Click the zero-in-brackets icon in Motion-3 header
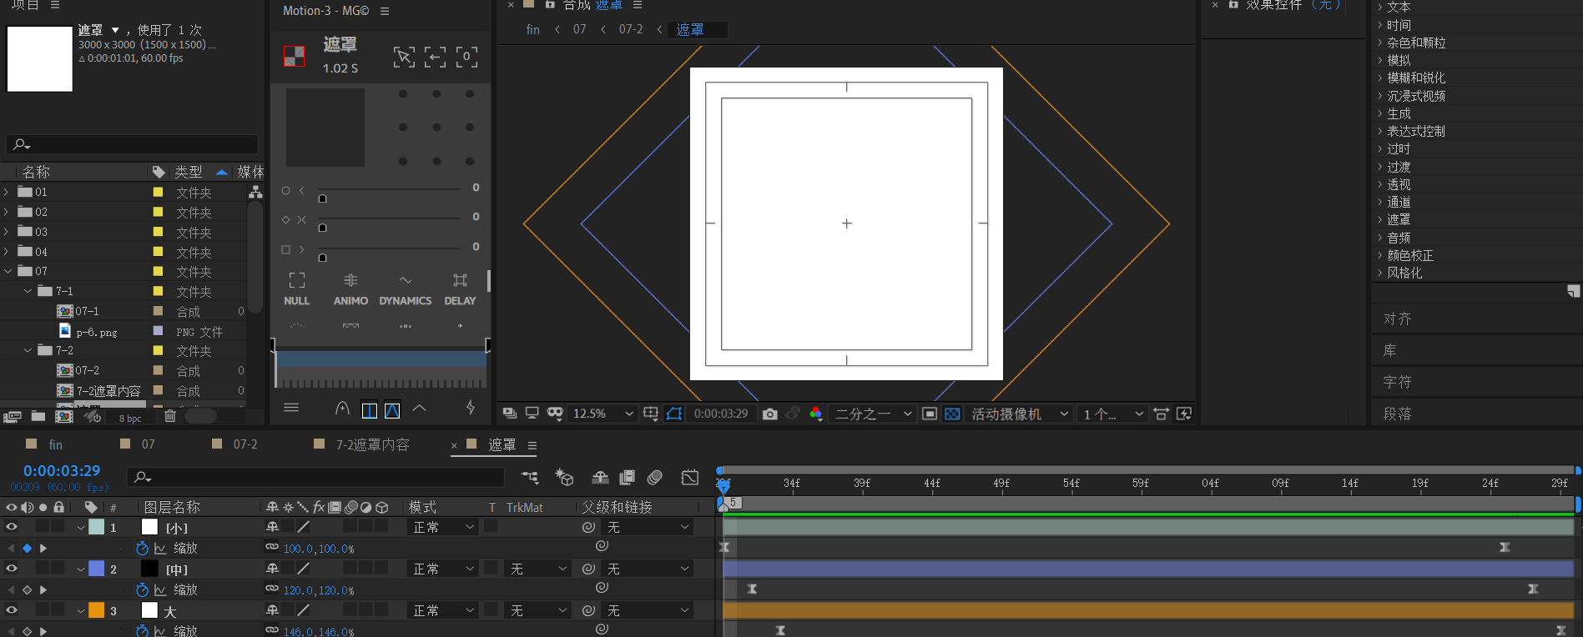 [x=466, y=57]
